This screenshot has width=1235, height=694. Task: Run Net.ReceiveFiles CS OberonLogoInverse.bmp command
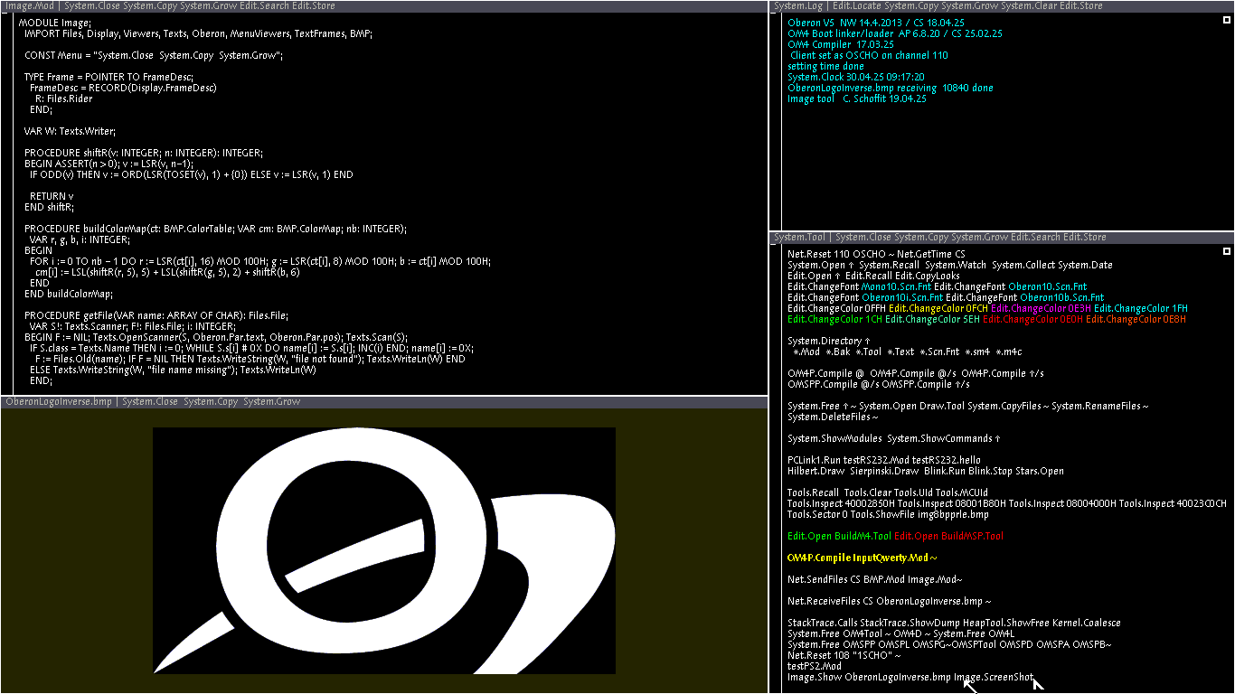pos(885,602)
